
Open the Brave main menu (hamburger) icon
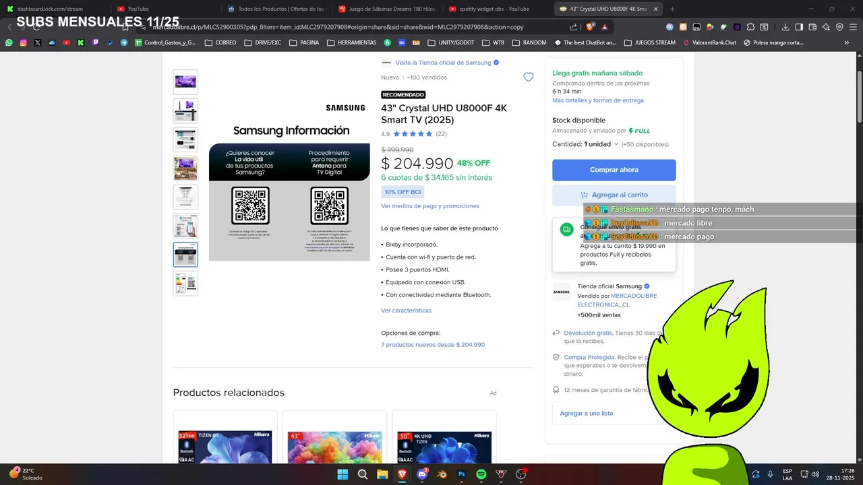854,27
